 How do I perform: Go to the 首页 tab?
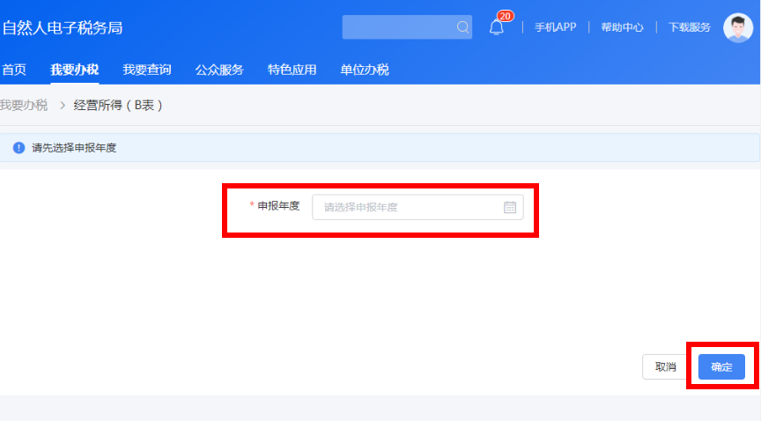[x=13, y=70]
